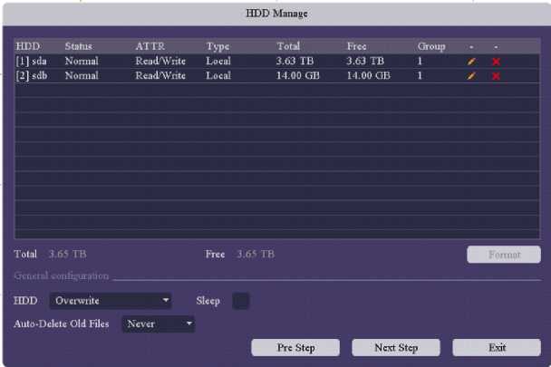The image size is (551, 367).
Task: Click the Group column header
Action: click(x=431, y=45)
